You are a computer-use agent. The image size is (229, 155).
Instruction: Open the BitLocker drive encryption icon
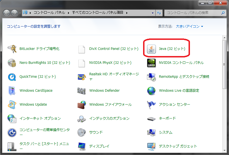(x=12, y=49)
